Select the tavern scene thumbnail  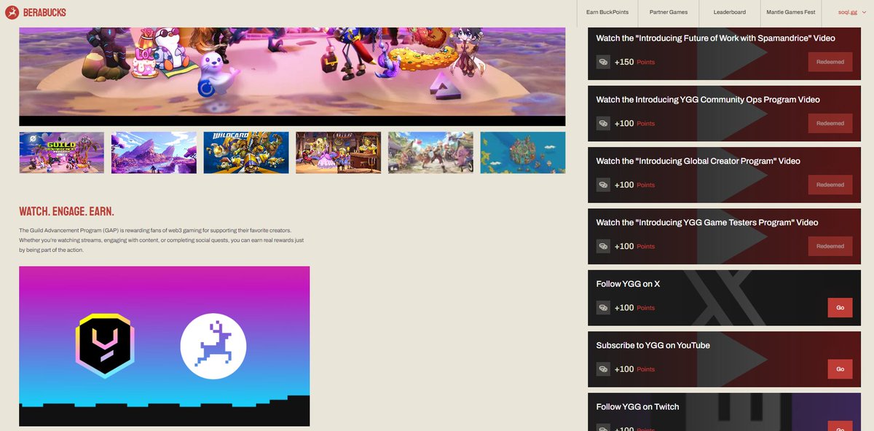point(339,152)
